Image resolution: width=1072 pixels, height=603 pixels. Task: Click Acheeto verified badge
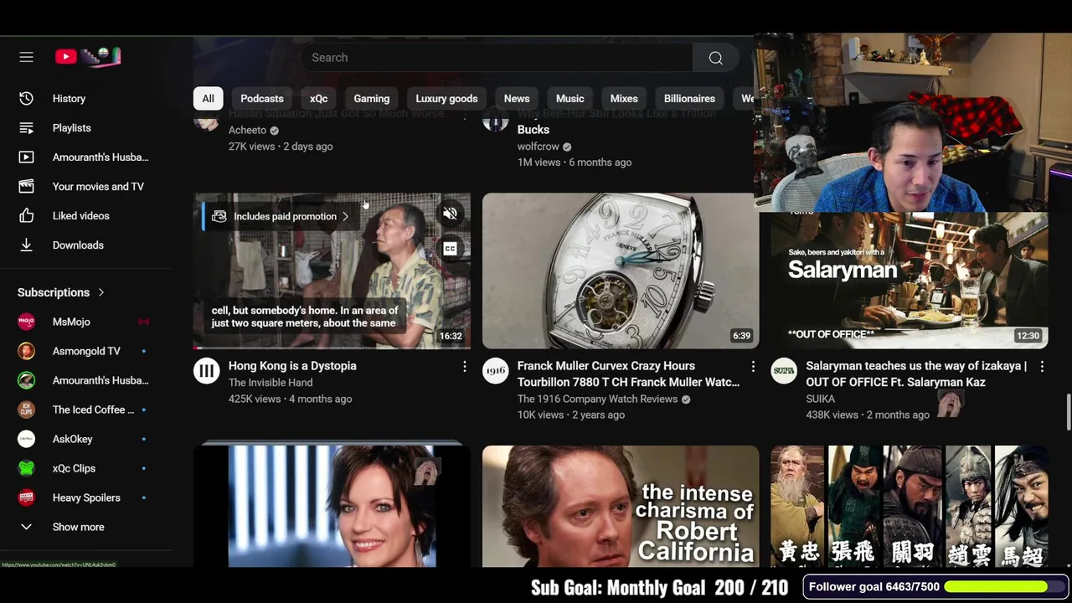[274, 131]
